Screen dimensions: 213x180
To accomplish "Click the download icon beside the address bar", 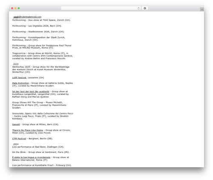I will pos(145,8).
